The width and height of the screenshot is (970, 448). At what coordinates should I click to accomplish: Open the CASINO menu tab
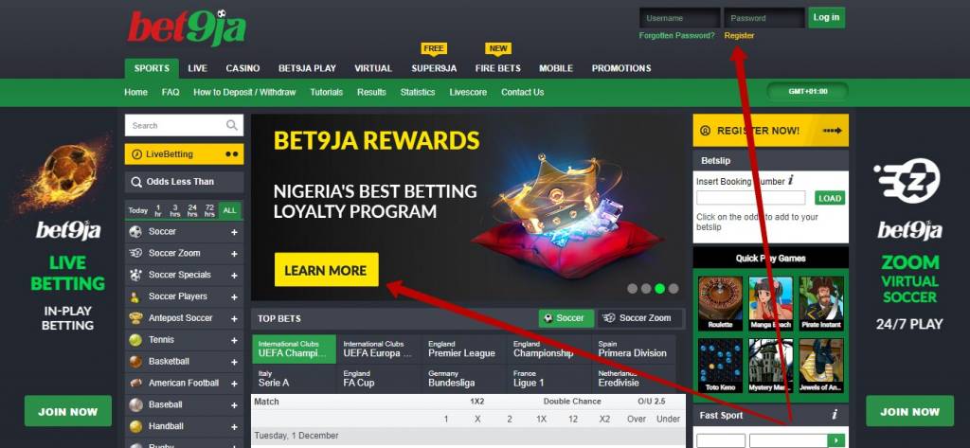(242, 68)
